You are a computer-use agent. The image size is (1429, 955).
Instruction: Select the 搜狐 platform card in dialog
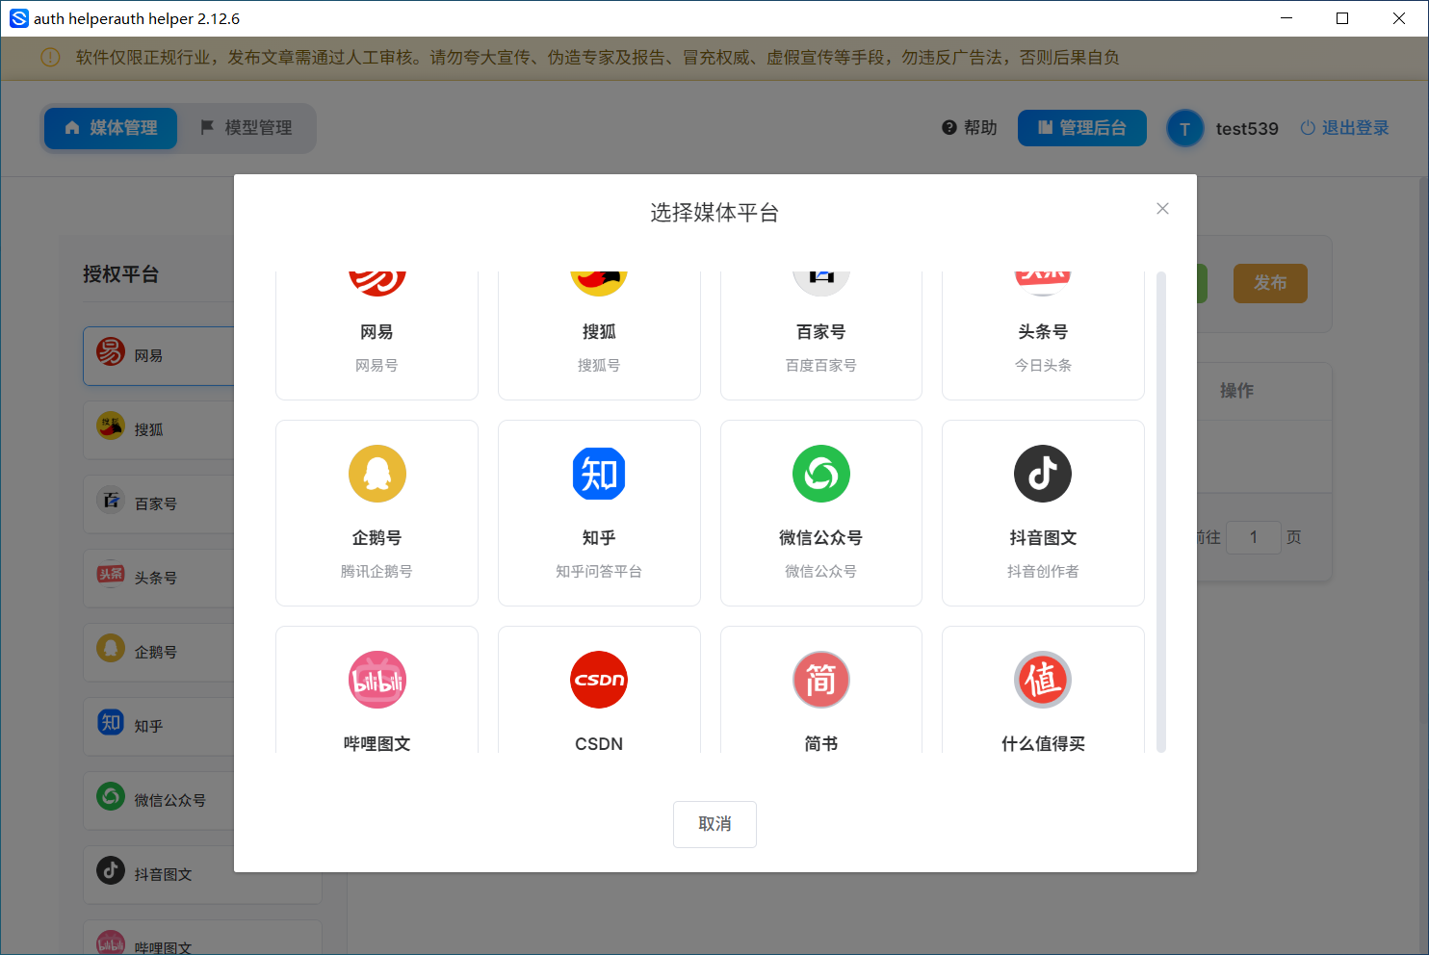tap(599, 335)
